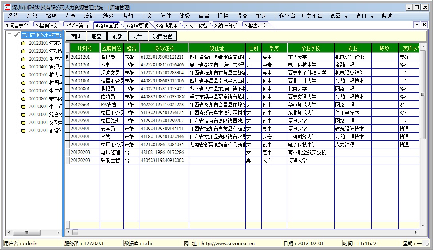The height and width of the screenshot is (250, 433).
Task: Click table horizontal scrollbar left arrow
Action: (68, 232)
